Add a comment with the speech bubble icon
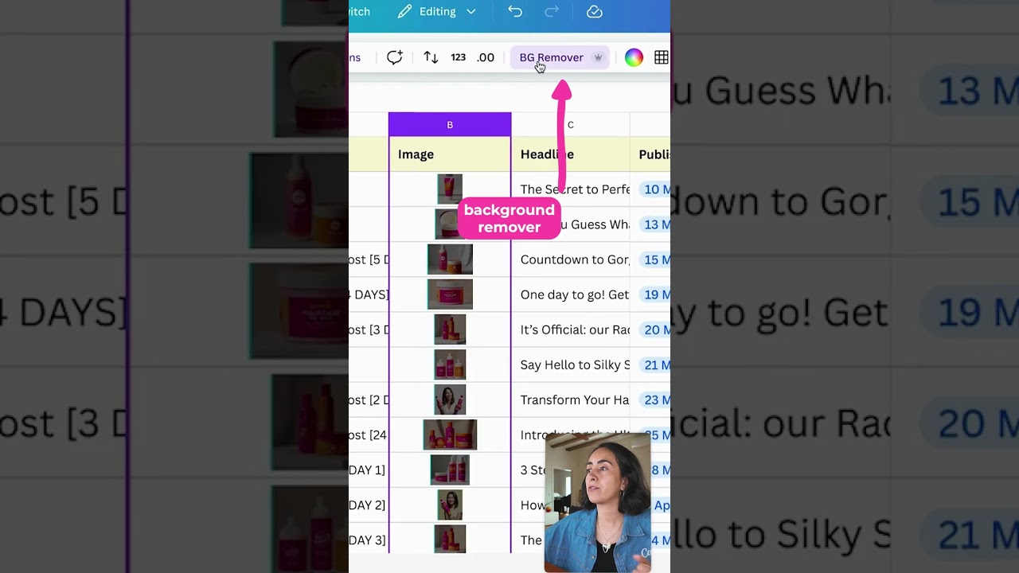1019x573 pixels. (395, 57)
